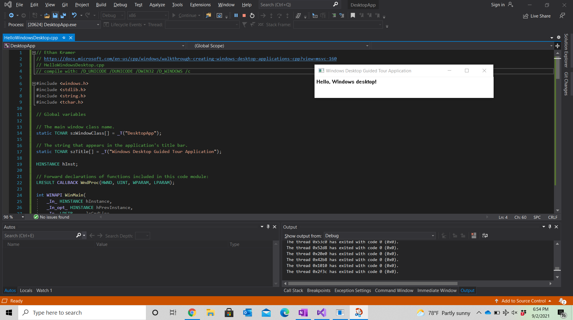
Task: Toggle a bookmark with the bookmark icon
Action: coord(353,15)
